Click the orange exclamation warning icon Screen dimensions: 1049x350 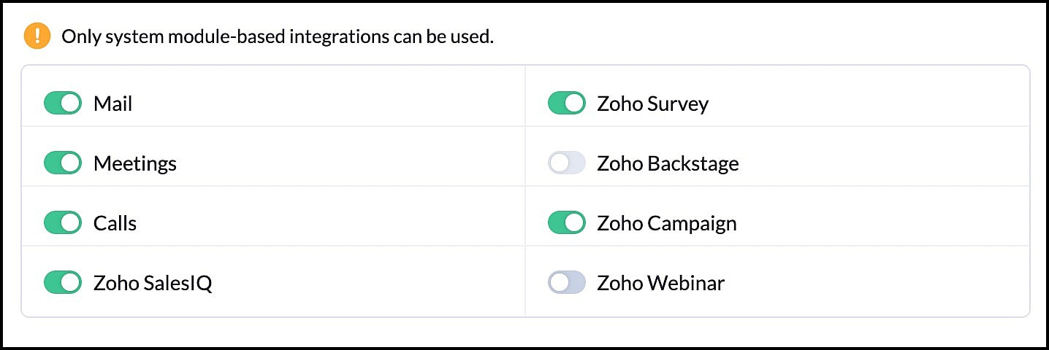coord(37,36)
